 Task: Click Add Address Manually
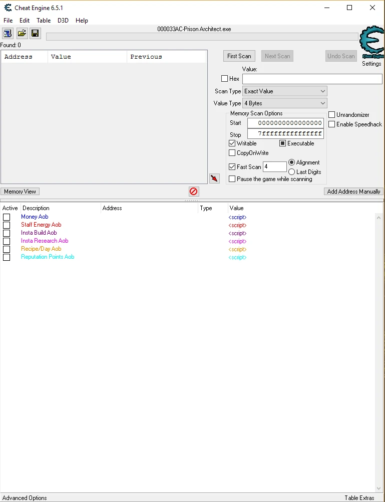353,192
